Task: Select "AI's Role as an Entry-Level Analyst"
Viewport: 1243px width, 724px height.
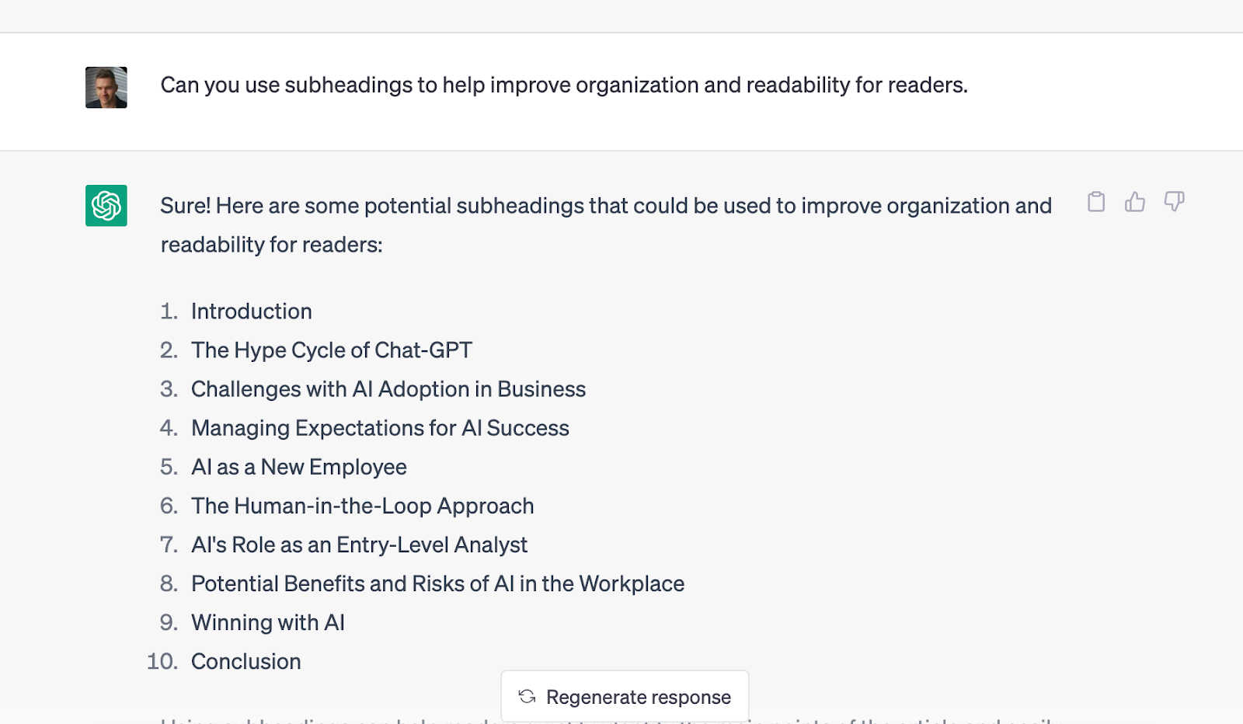Action: coord(359,545)
